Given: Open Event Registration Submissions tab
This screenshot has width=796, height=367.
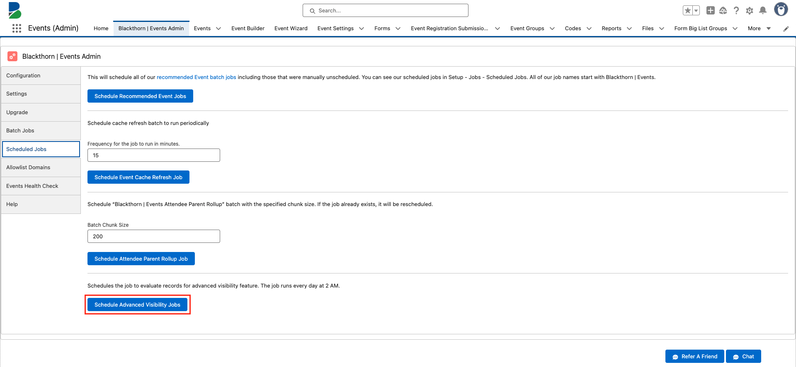Looking at the screenshot, I should pyautogui.click(x=449, y=28).
